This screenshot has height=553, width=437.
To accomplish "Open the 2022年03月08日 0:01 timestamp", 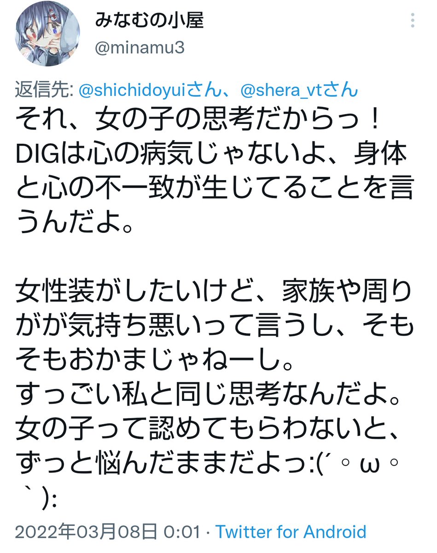I will (107, 532).
